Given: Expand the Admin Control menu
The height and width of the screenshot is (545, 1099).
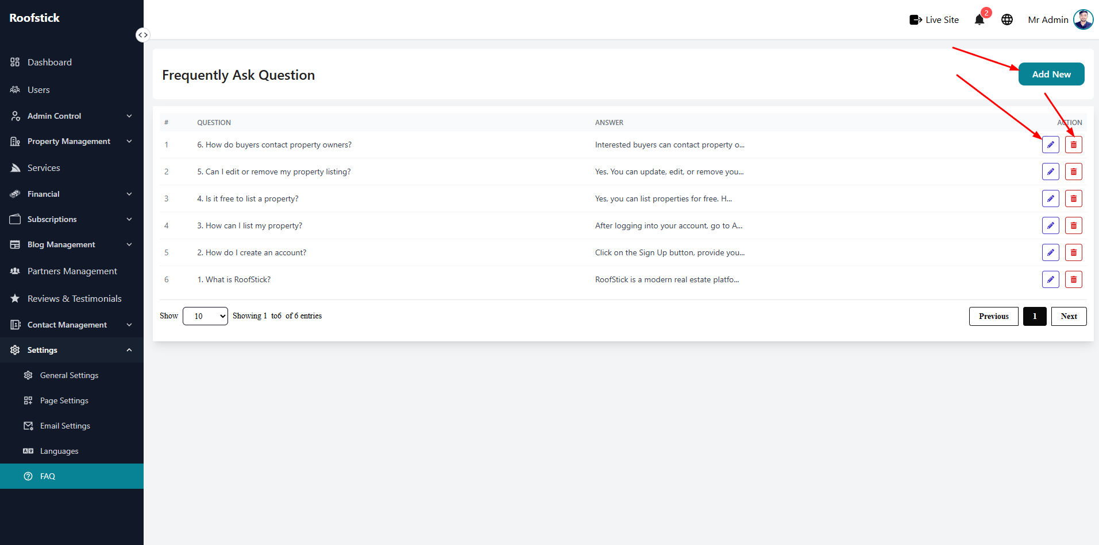Looking at the screenshot, I should click(x=72, y=116).
